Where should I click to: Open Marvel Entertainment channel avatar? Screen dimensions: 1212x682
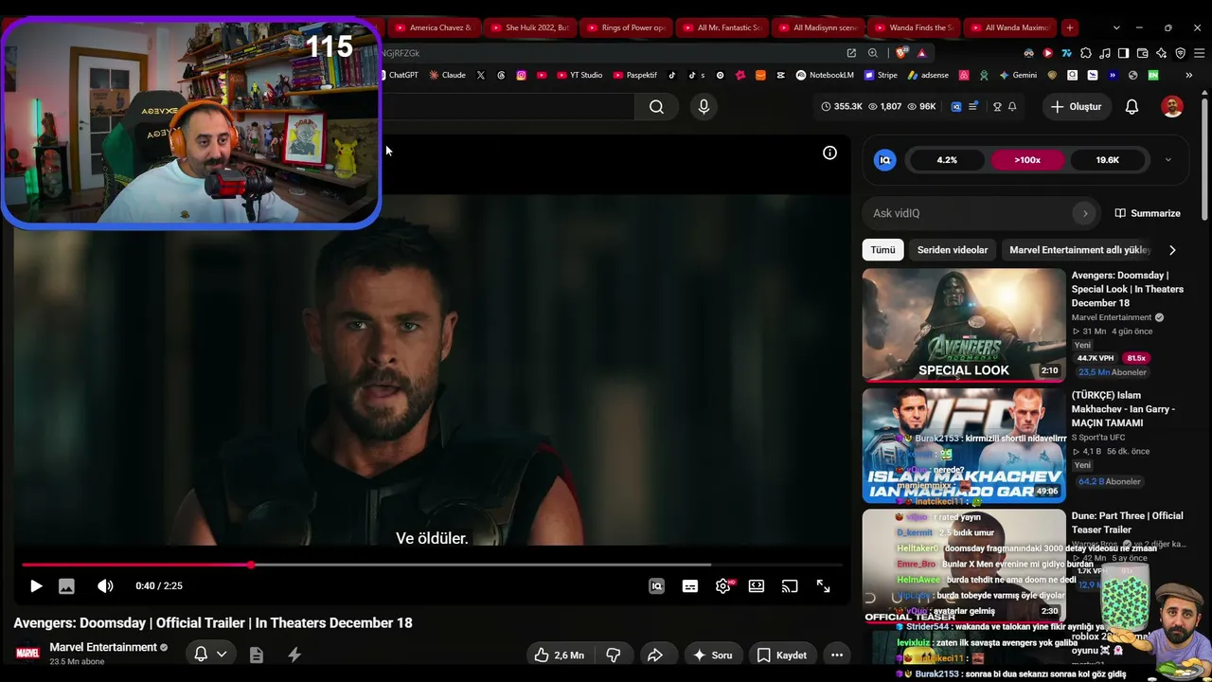pyautogui.click(x=27, y=653)
